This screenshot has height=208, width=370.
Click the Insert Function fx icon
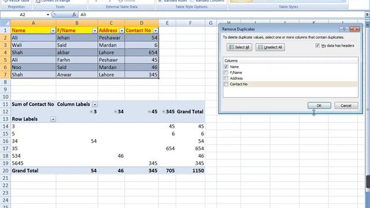pyautogui.click(x=74, y=14)
